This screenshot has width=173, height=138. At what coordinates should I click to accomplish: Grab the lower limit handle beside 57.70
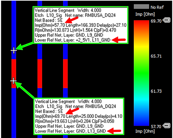coord(166,125)
